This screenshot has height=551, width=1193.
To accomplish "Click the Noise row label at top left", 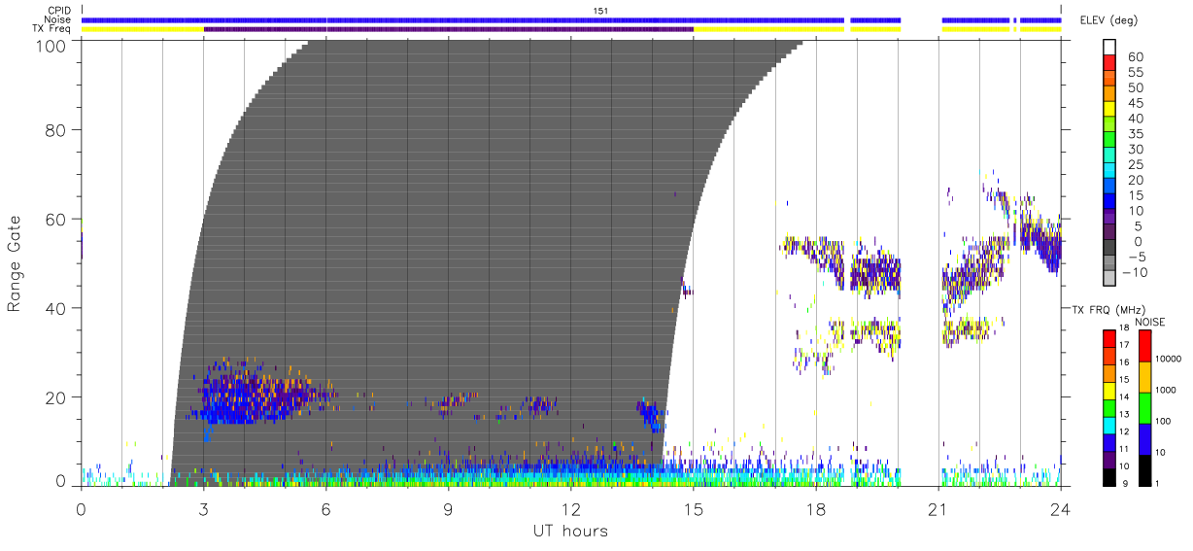I will [x=59, y=19].
